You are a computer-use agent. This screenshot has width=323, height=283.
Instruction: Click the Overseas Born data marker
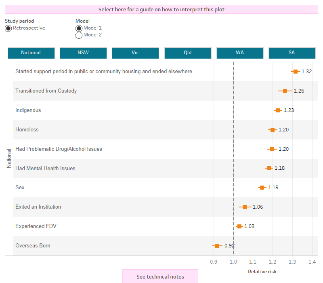pos(218,245)
